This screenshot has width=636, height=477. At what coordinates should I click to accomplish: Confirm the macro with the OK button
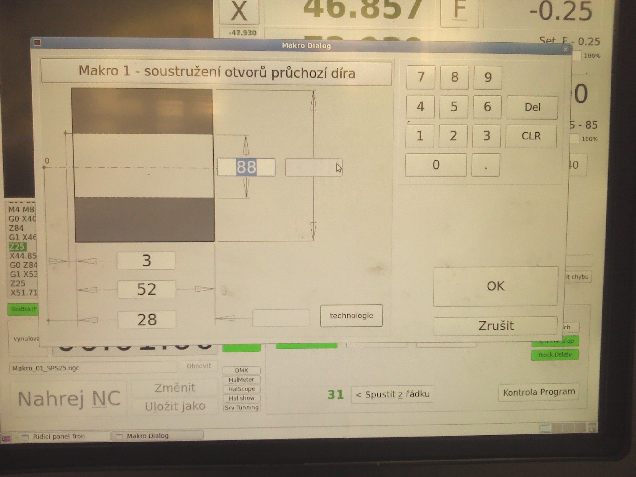[x=495, y=286]
